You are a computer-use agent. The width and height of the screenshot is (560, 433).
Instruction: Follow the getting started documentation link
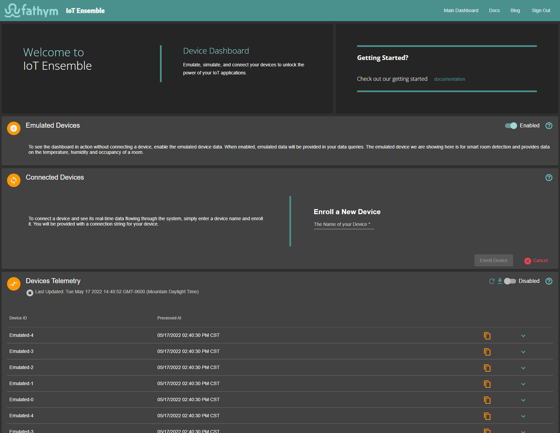coord(449,79)
